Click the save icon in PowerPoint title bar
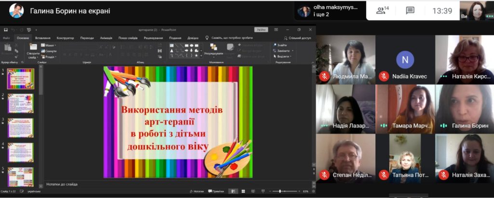This screenshot has width=494, height=198. pos(6,30)
